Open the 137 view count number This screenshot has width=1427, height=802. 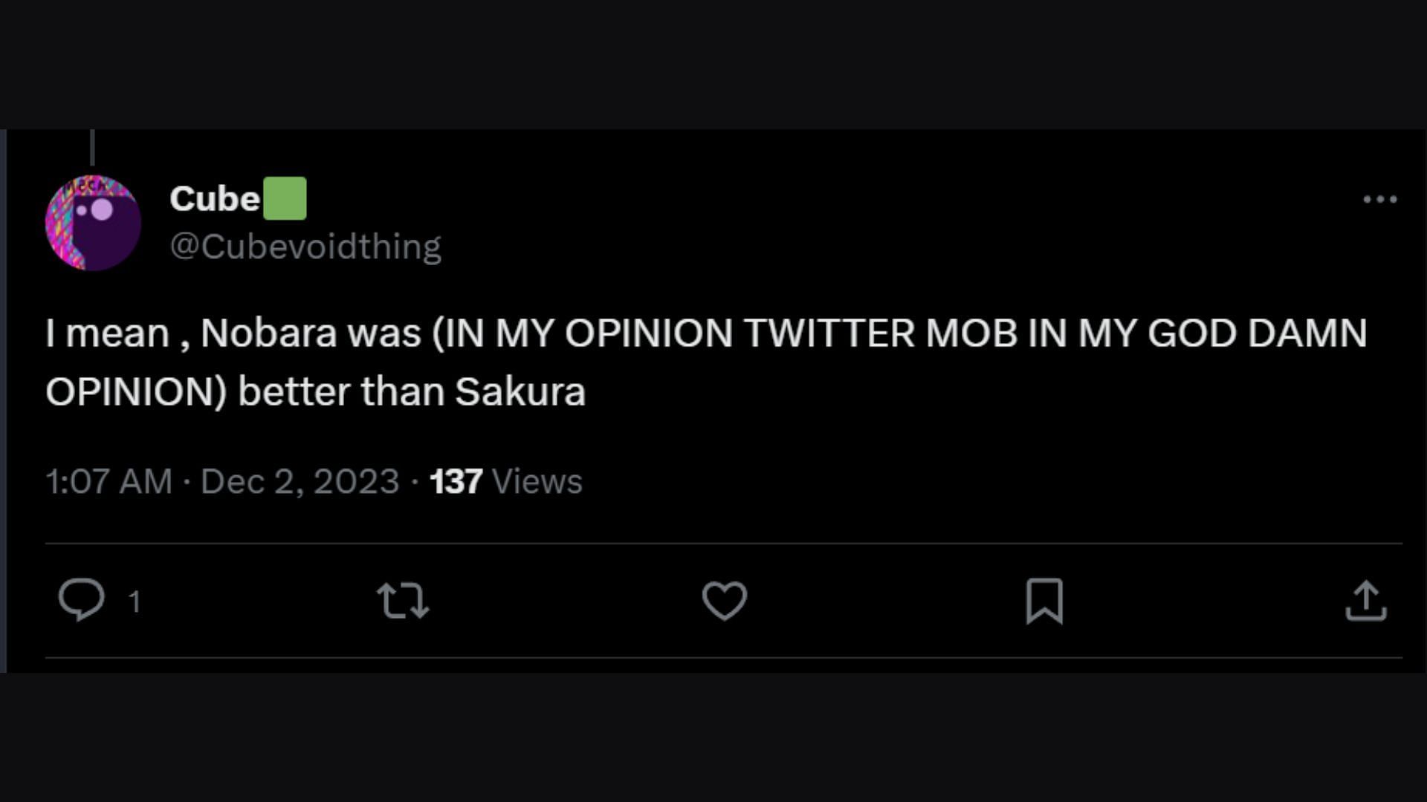coord(456,481)
